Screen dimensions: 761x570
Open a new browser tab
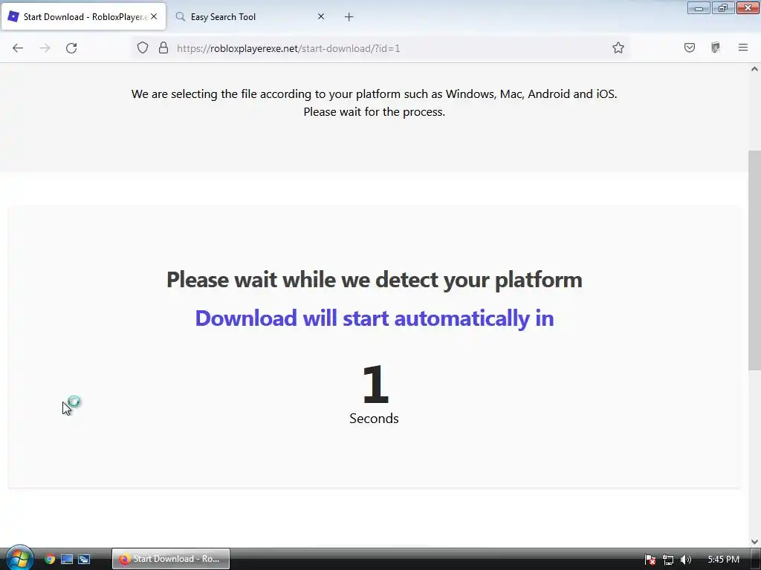point(349,17)
